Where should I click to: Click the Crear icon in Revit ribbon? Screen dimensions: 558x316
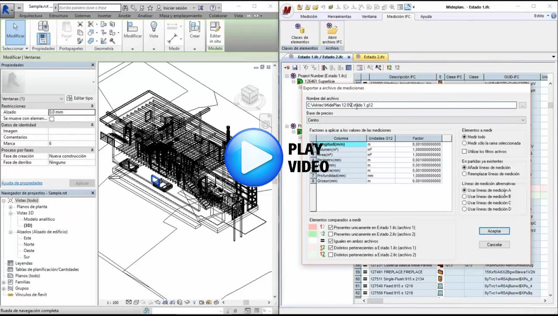195,27
